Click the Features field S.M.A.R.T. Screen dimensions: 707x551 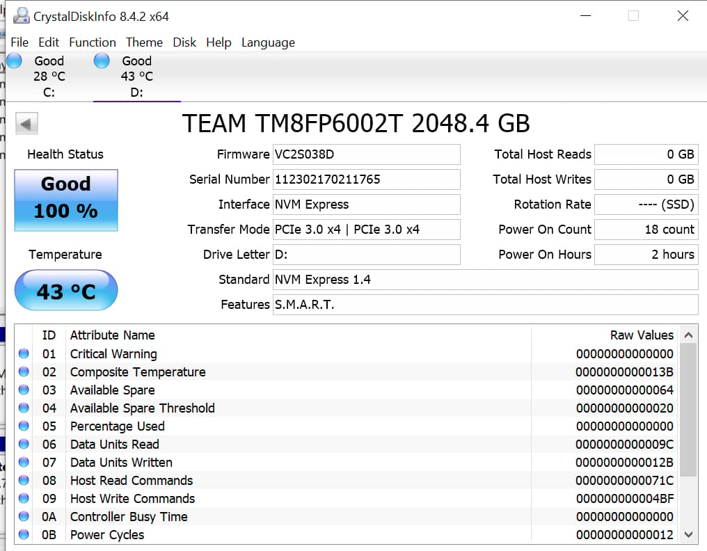(486, 305)
